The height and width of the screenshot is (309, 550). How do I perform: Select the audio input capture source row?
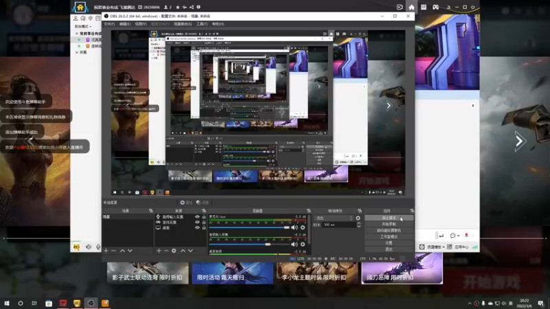click(180, 217)
